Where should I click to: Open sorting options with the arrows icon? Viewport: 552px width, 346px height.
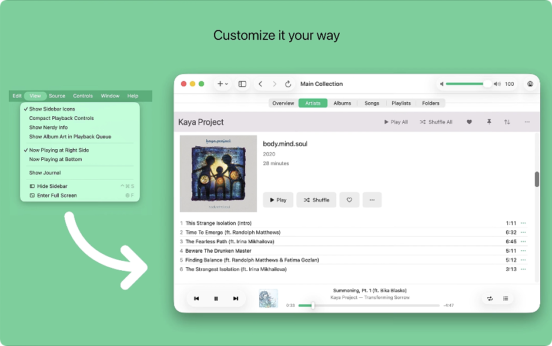(507, 122)
